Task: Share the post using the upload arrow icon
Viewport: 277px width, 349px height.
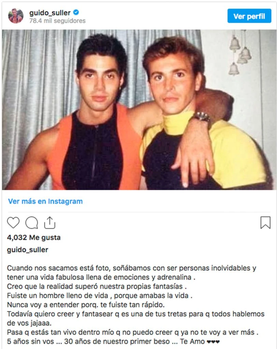Action: [50, 223]
